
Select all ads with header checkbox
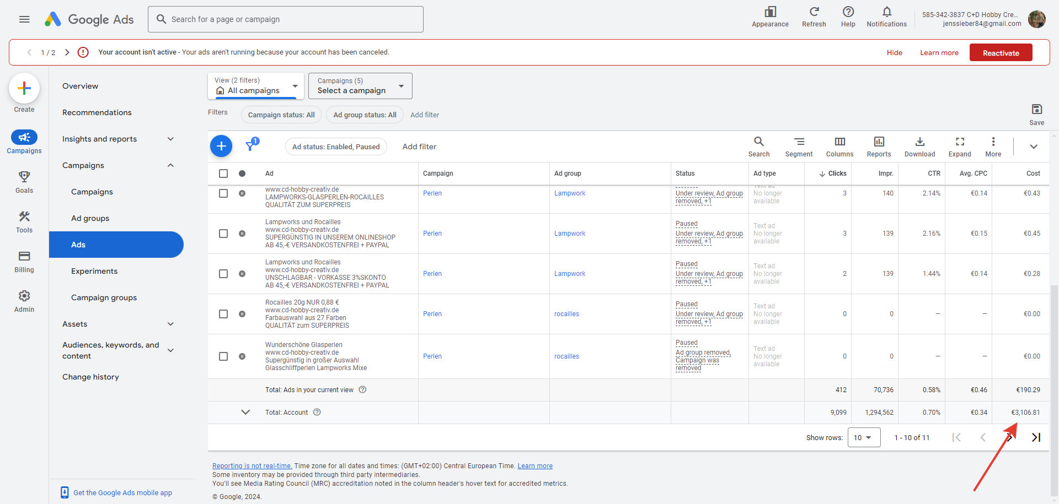223,174
